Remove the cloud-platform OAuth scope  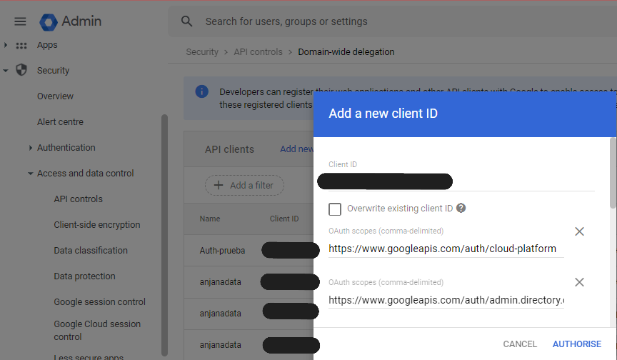point(579,231)
